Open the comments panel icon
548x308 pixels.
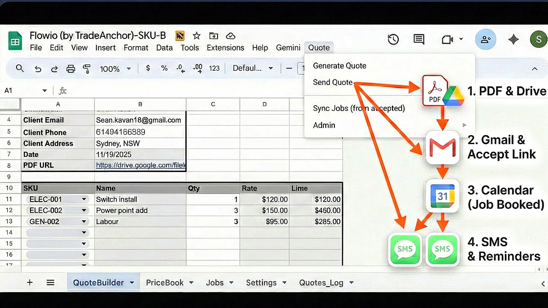click(419, 40)
